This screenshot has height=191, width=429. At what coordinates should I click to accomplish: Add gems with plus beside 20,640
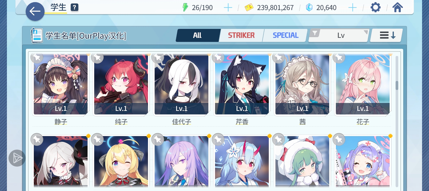point(352,8)
